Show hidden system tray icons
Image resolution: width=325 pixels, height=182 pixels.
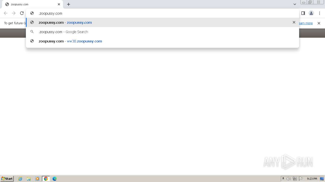point(283,179)
